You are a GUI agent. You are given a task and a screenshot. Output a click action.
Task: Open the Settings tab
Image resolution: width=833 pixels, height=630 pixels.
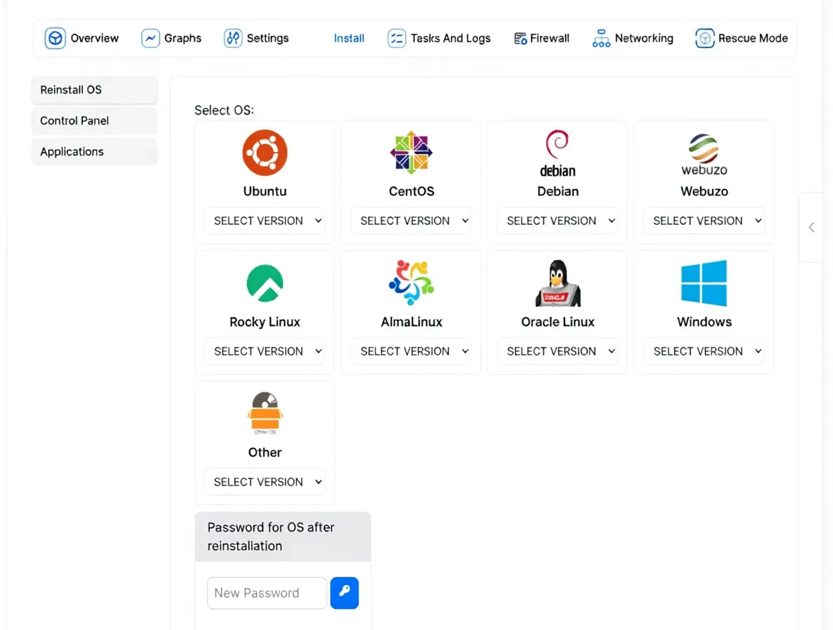coord(256,38)
